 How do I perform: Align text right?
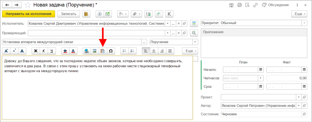point(162,51)
